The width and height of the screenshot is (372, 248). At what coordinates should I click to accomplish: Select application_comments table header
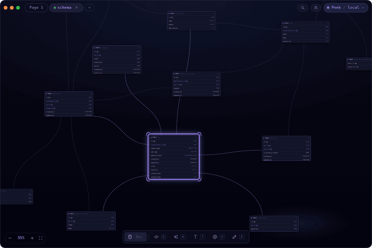click(x=197, y=73)
